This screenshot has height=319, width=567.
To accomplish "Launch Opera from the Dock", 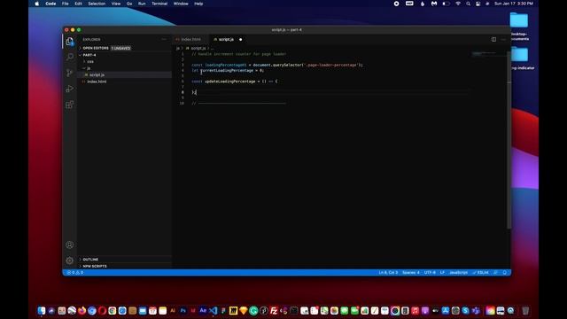I will click(x=103, y=310).
